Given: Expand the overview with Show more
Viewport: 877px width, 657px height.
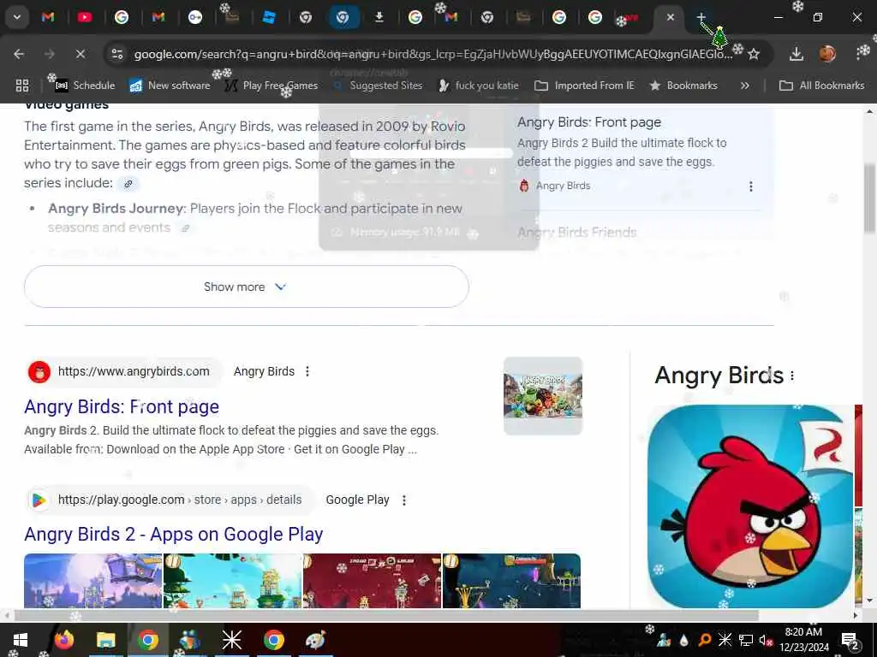Looking at the screenshot, I should point(246,287).
